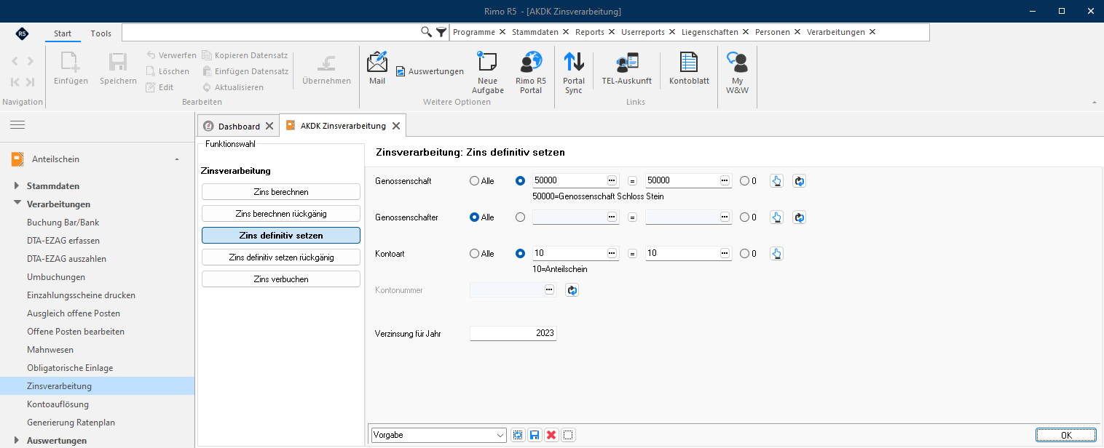Click Genossenschafter hand-pointer selection icon
Viewport: 1104px width, 448px height.
click(776, 217)
